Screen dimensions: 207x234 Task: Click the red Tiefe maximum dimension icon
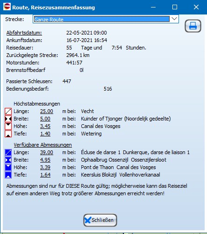8,134
